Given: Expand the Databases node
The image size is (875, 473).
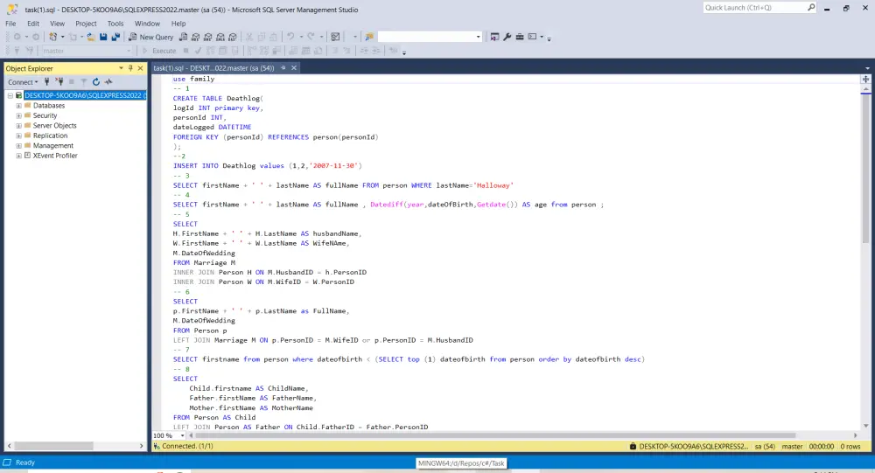Looking at the screenshot, I should (18, 106).
